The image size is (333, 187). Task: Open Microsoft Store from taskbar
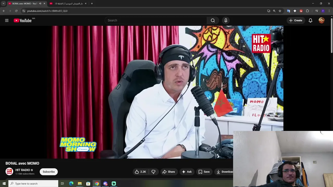[88, 184]
